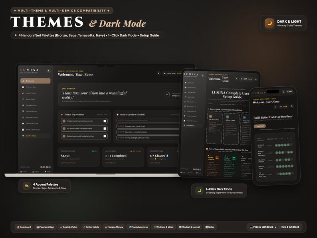Open Guide & Setup in the laptop sidebar
Viewport: 317px width, 238px height.
[36, 136]
